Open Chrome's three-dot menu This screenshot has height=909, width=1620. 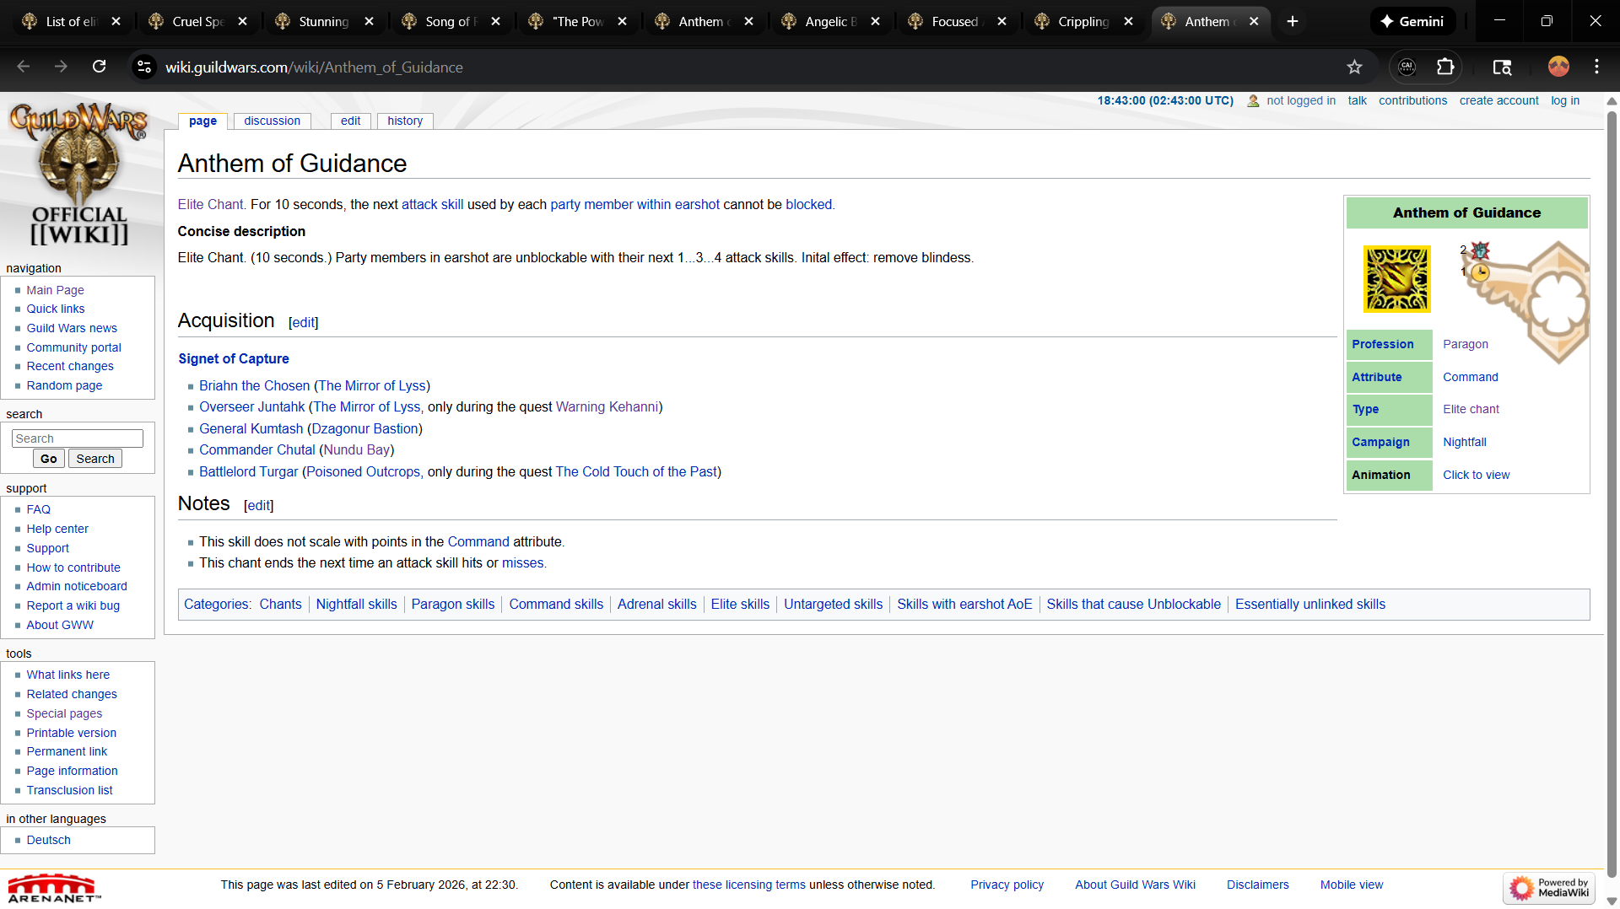click(1596, 67)
